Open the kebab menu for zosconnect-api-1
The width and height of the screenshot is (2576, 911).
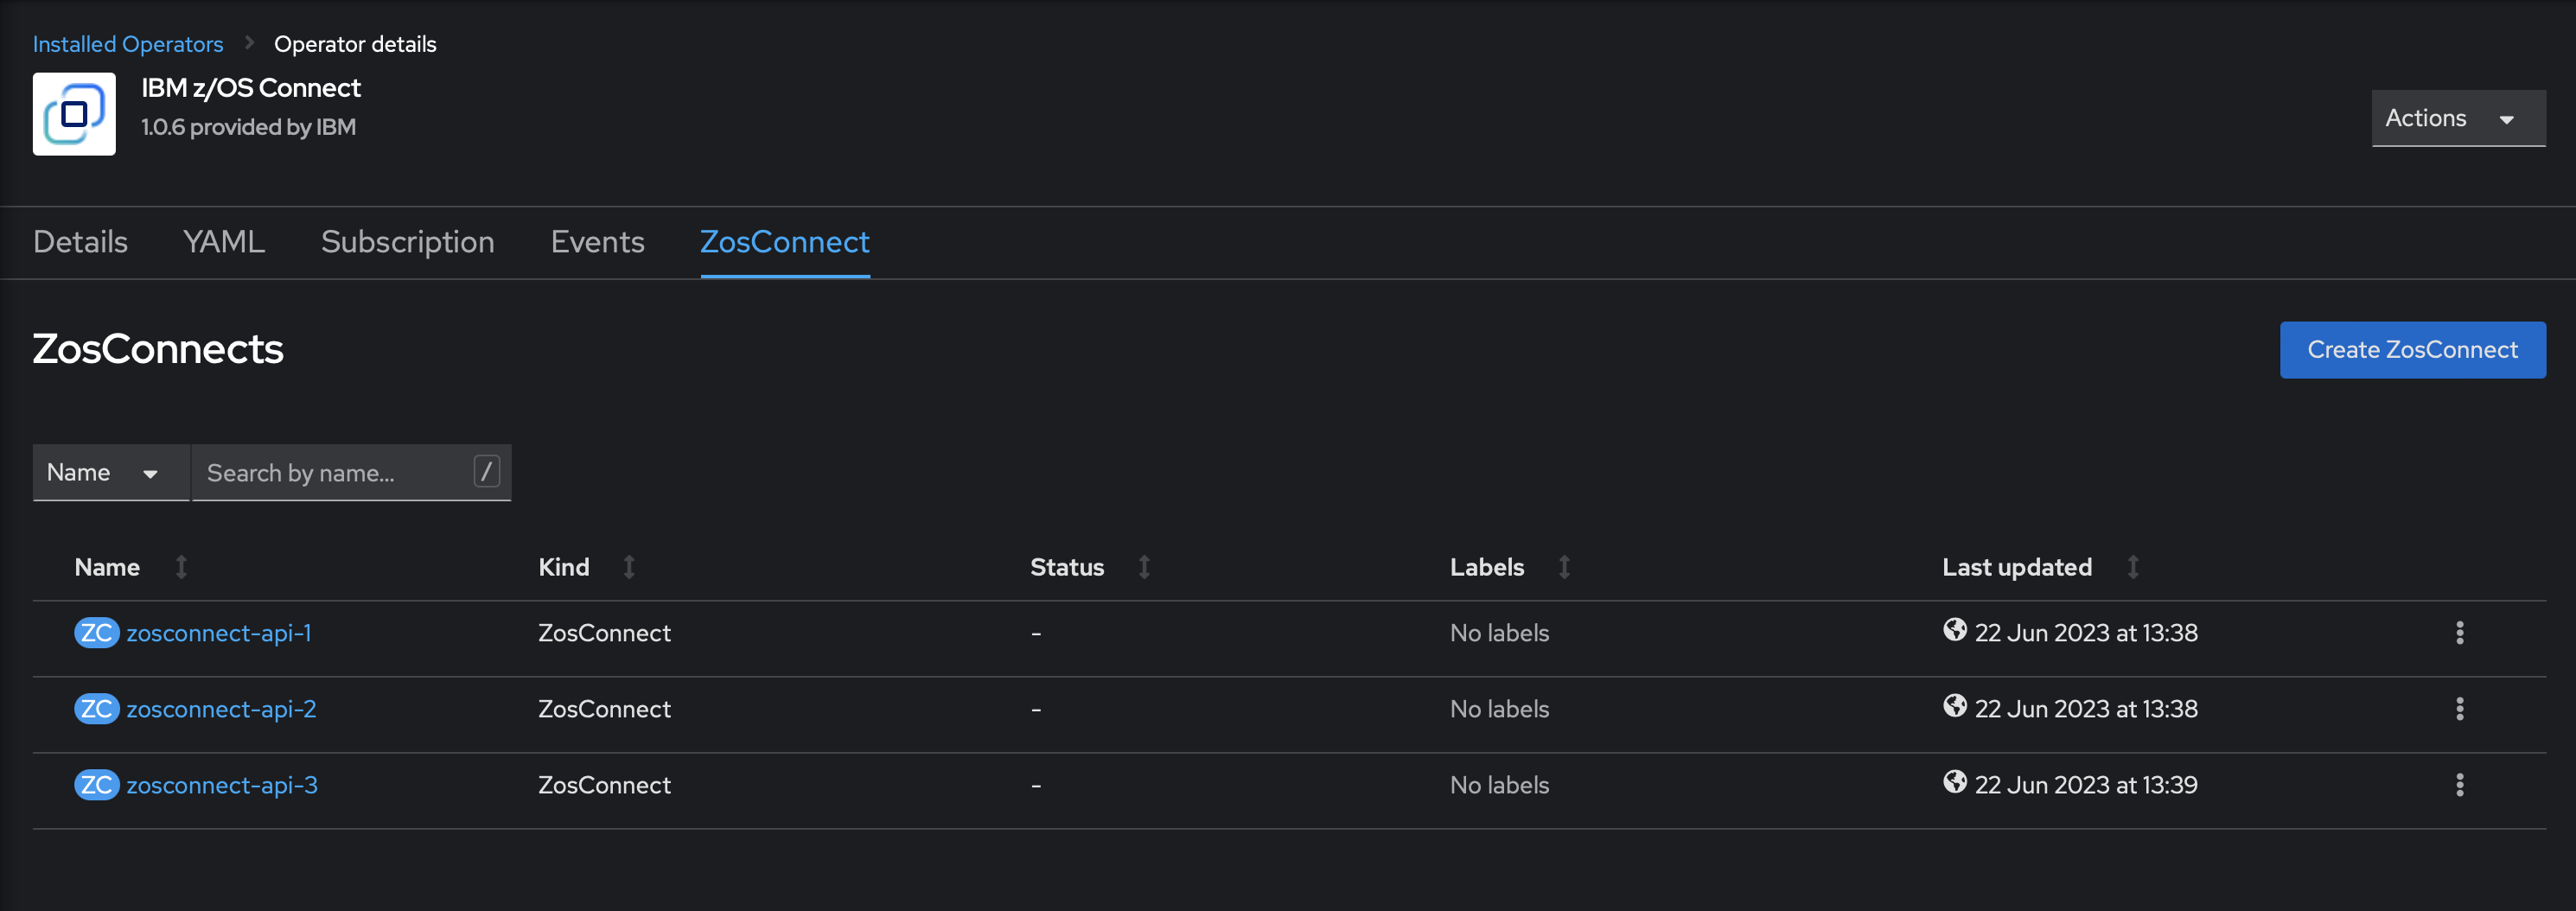[x=2460, y=632]
